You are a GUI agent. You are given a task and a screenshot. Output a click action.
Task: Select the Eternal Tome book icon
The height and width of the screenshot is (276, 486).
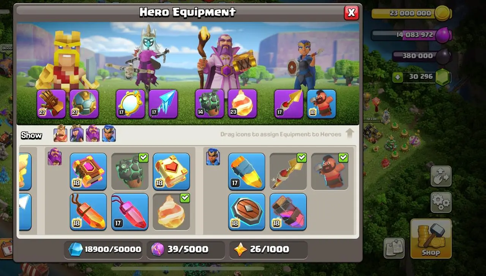88,171
